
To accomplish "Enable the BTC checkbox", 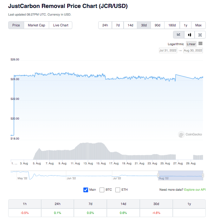I will click(102, 190).
